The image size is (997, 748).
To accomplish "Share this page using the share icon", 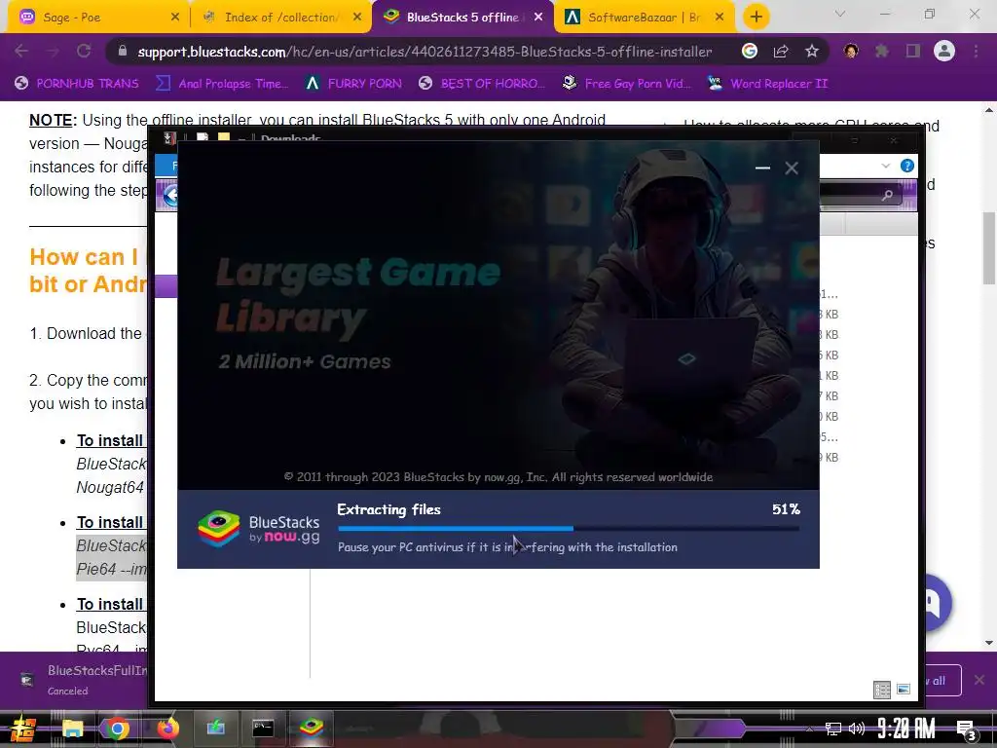I will point(781,52).
